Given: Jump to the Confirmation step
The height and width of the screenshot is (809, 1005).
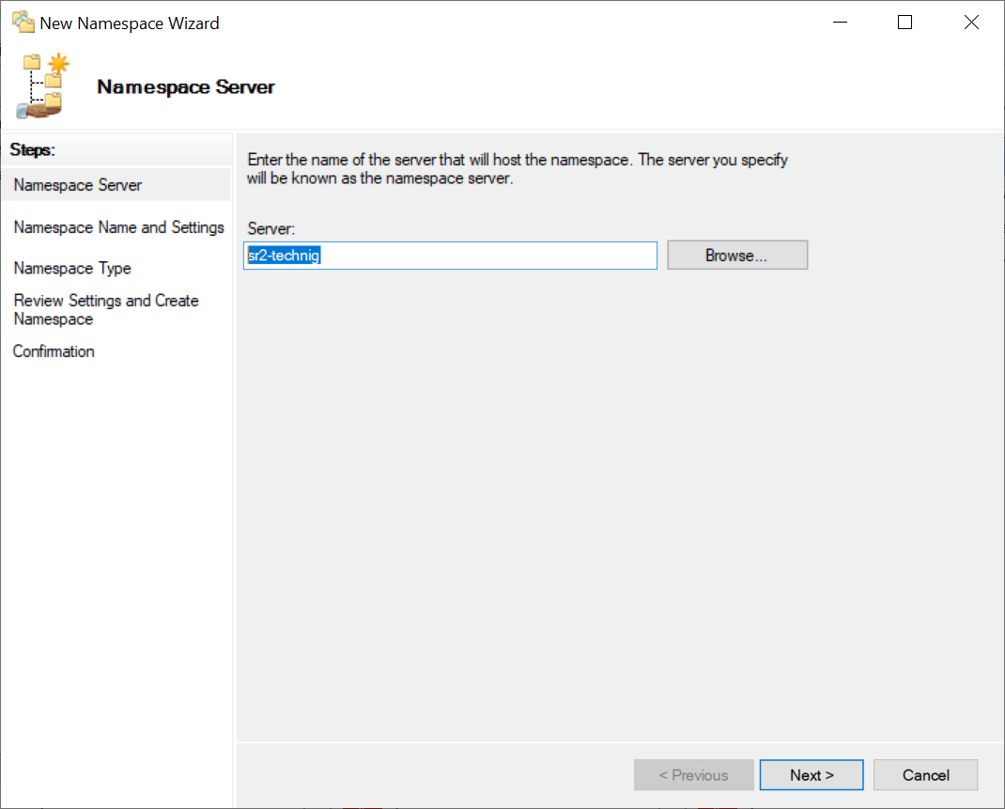Looking at the screenshot, I should (54, 351).
